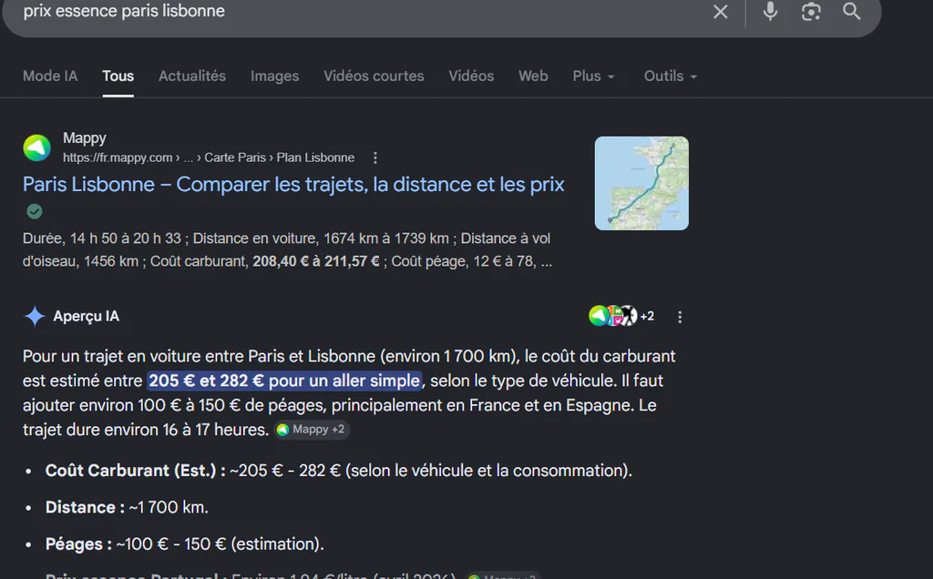Image resolution: width=933 pixels, height=579 pixels.
Task: Click the highlighted text '205 € et 282 € pour un aller simple'
Action: [x=284, y=381]
